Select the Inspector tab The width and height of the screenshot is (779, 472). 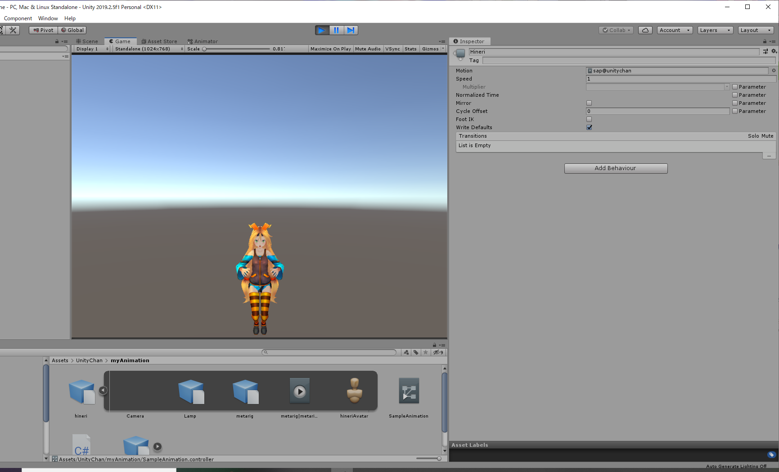pyautogui.click(x=469, y=41)
